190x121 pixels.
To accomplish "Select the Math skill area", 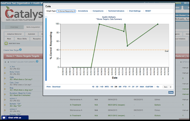I will pyautogui.click(x=9, y=39).
